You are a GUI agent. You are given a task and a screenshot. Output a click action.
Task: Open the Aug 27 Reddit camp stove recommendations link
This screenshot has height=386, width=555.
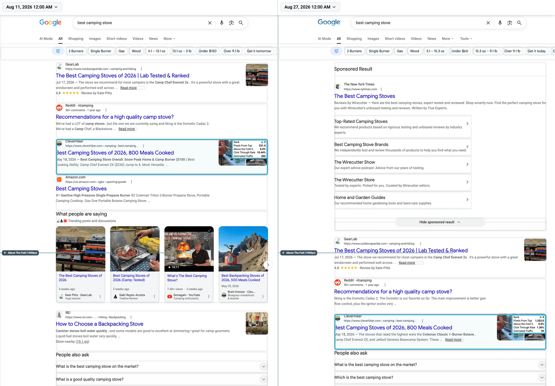393,292
